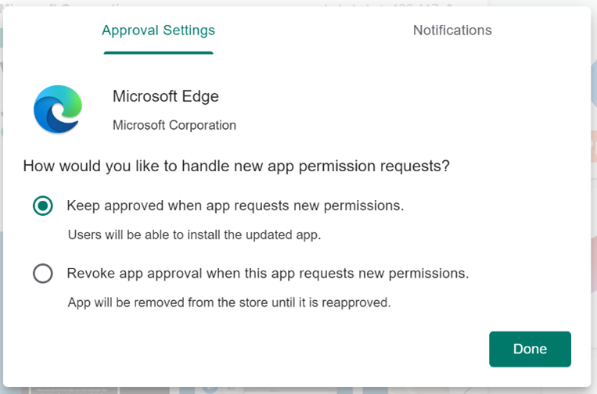Viewport: 597px width, 394px height.
Task: Click the green underline beneath Approval Settings
Action: click(x=158, y=53)
